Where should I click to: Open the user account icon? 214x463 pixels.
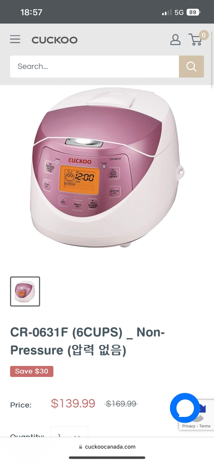coord(175,40)
